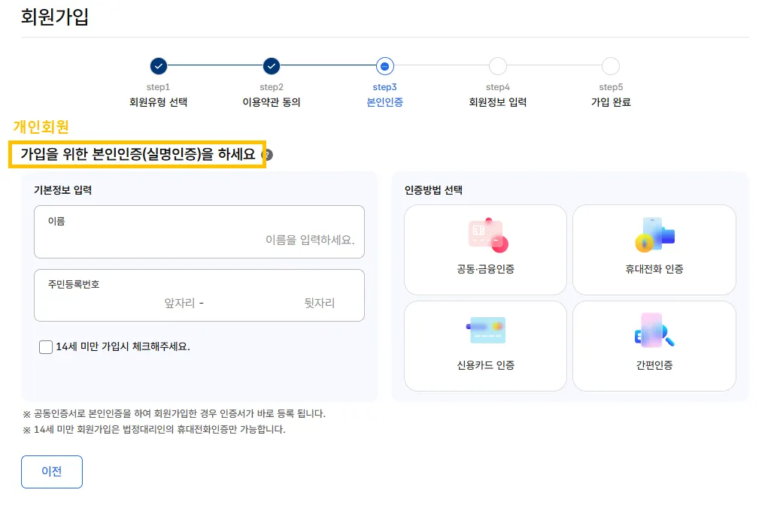Screen dimensions: 774x508
Task: Click the resident number 앞자리 field
Action: 150,303
